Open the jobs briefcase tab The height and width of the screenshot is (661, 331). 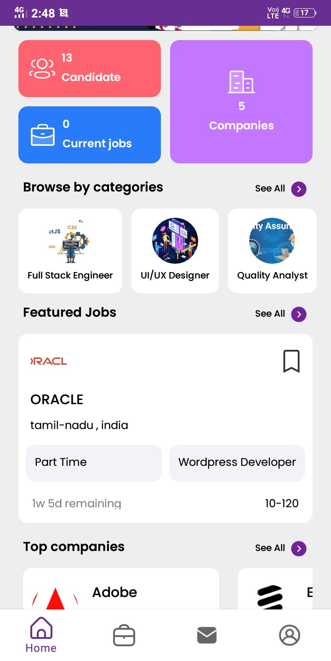coord(124,636)
